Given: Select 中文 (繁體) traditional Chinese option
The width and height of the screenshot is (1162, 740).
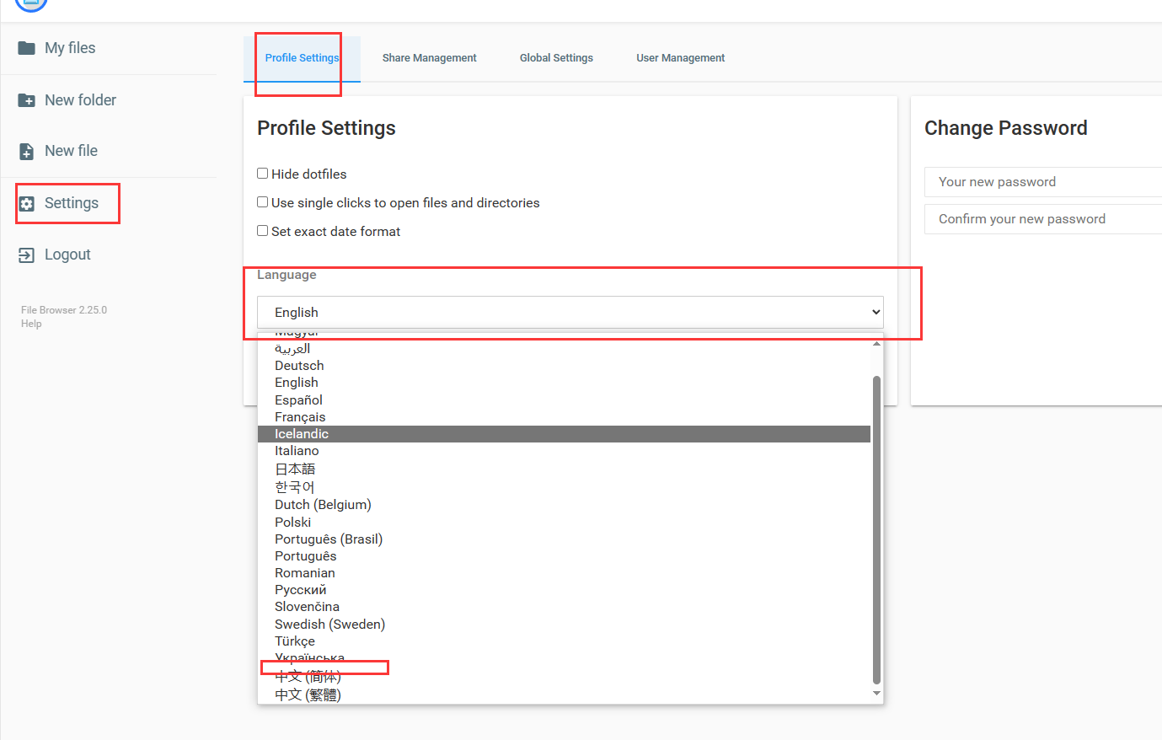Looking at the screenshot, I should [564, 694].
